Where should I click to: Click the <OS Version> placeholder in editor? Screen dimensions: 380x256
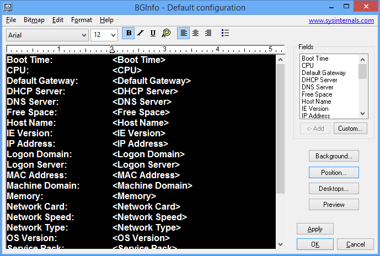[141, 238]
